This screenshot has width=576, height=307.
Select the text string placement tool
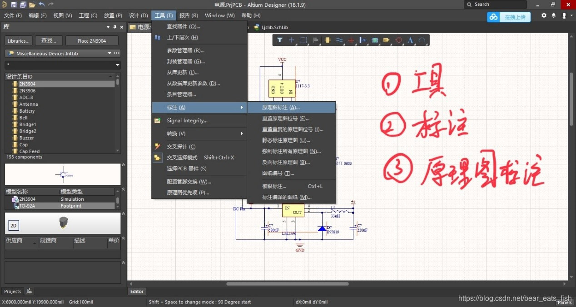point(410,40)
